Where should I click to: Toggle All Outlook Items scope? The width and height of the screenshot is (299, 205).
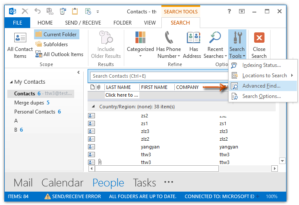(59, 54)
